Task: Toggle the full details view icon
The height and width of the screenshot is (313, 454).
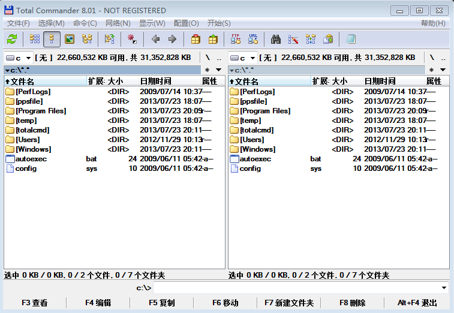Action: [52, 39]
